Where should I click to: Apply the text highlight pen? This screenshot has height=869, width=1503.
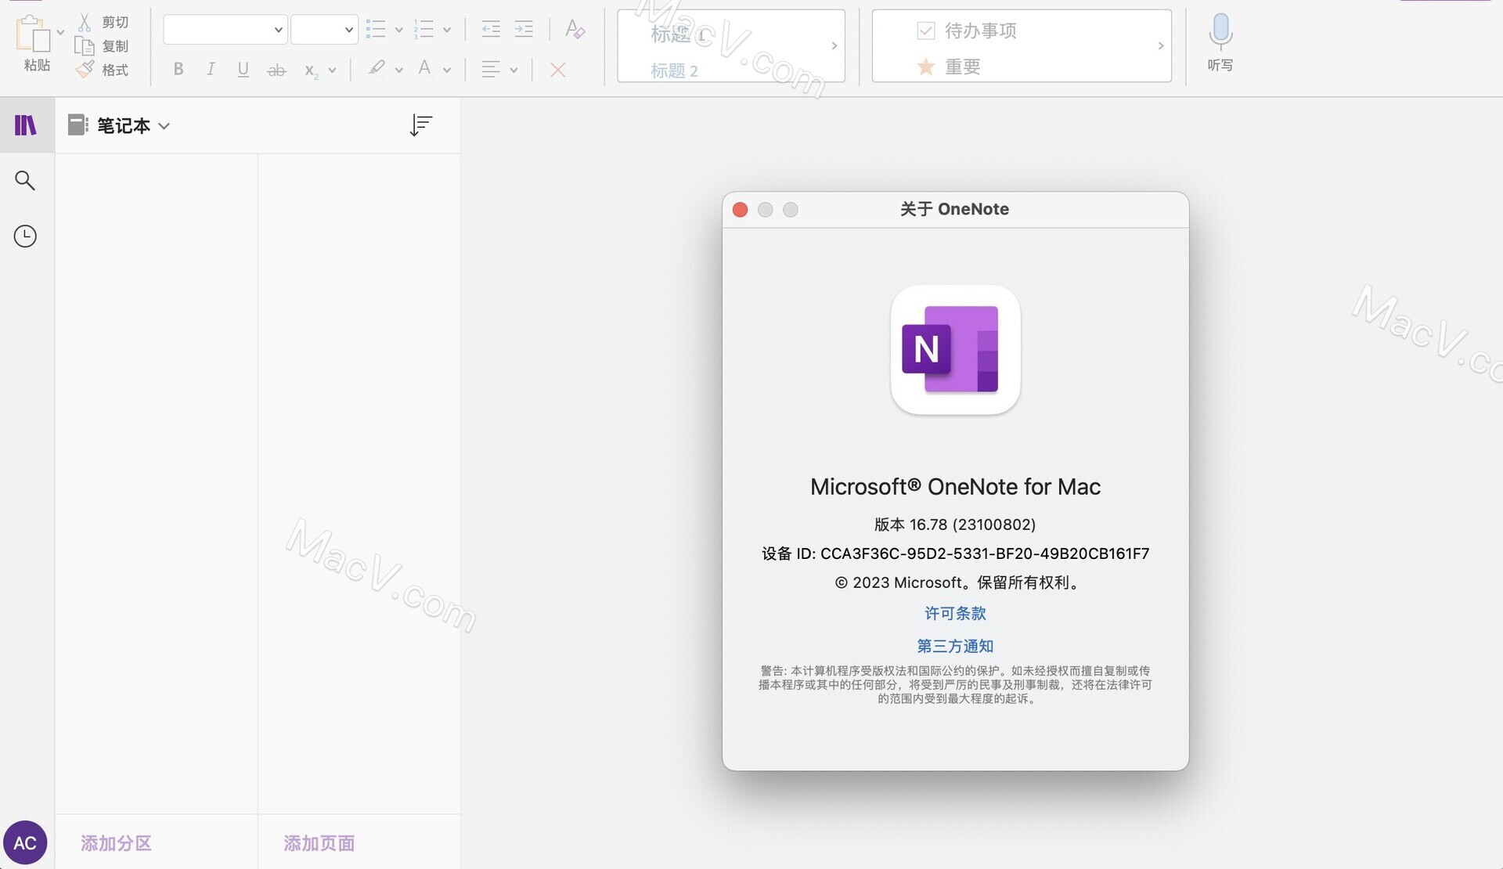click(377, 69)
